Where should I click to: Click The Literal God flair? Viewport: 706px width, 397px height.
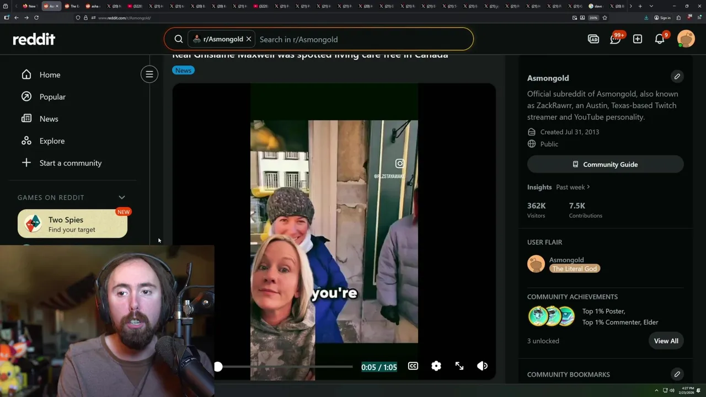[x=575, y=269]
